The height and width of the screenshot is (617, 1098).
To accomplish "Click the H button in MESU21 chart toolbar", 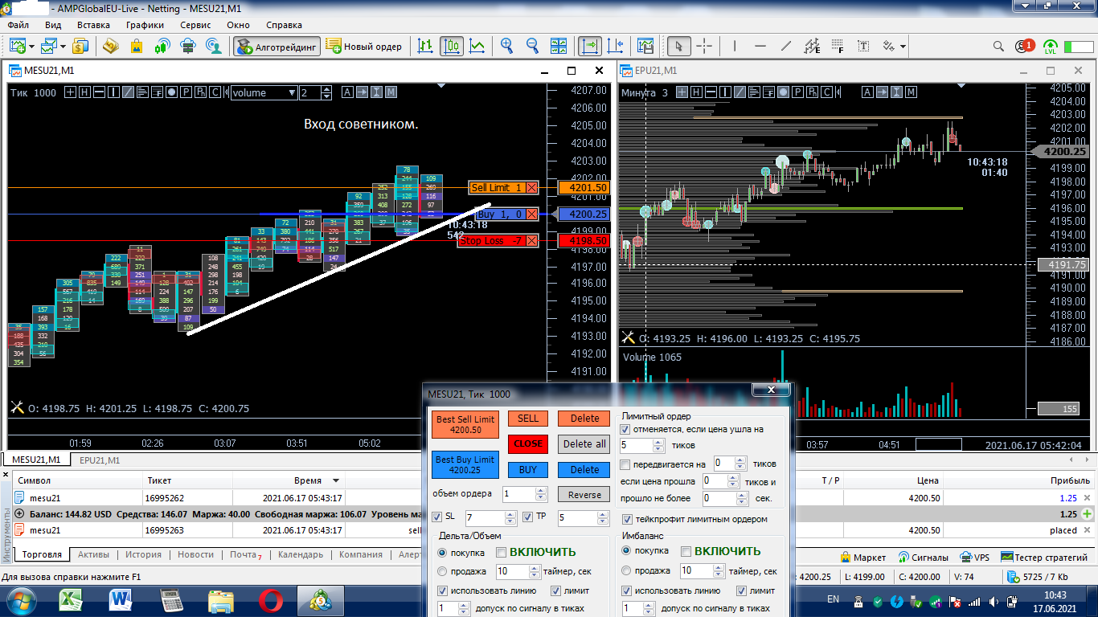I will 84,92.
